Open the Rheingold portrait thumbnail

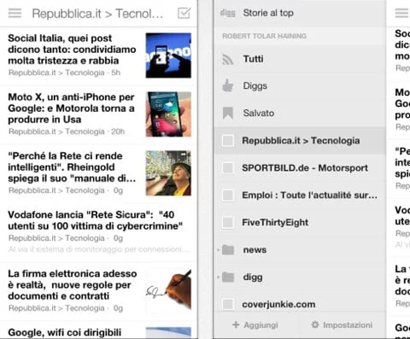(x=168, y=173)
